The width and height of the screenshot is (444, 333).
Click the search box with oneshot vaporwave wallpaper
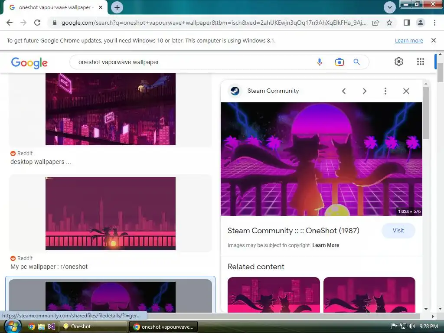coord(193,62)
